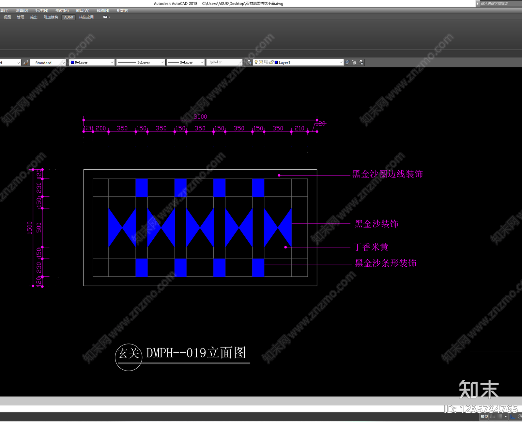Toggle Layer1 lock padlock icon
The width and height of the screenshot is (522, 422).
271,62
